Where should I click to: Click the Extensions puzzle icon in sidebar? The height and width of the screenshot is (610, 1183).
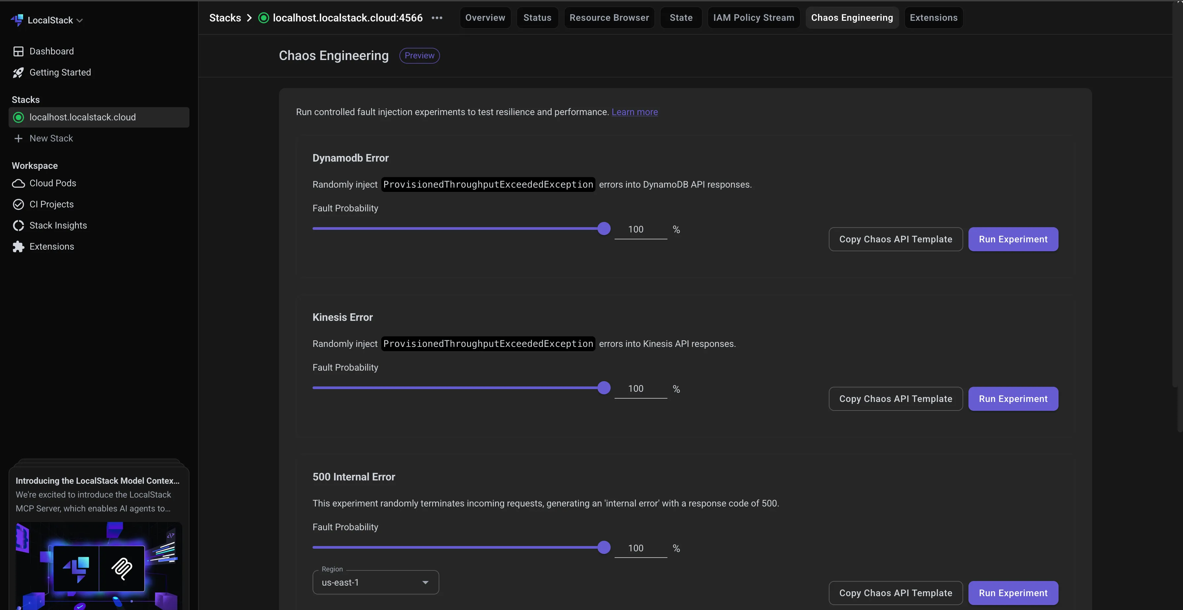click(18, 246)
